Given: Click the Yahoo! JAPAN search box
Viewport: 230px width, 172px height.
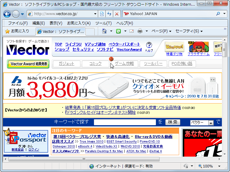Looking at the screenshot, I should tap(169, 14).
